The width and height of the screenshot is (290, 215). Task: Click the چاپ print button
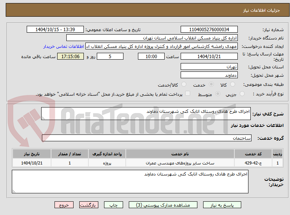(x=114, y=205)
